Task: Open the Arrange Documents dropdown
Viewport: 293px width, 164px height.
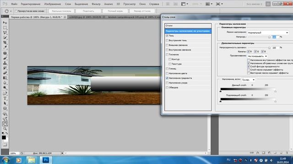Action: coord(209,4)
